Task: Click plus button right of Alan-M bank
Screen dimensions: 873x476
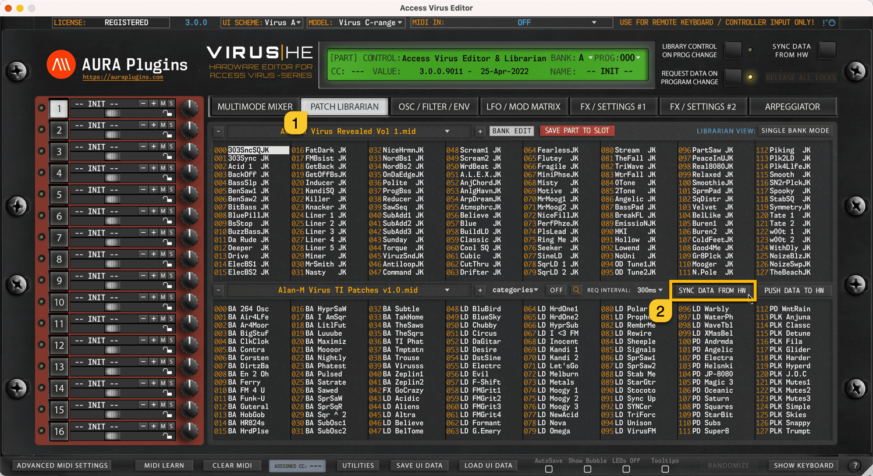Action: pos(480,290)
